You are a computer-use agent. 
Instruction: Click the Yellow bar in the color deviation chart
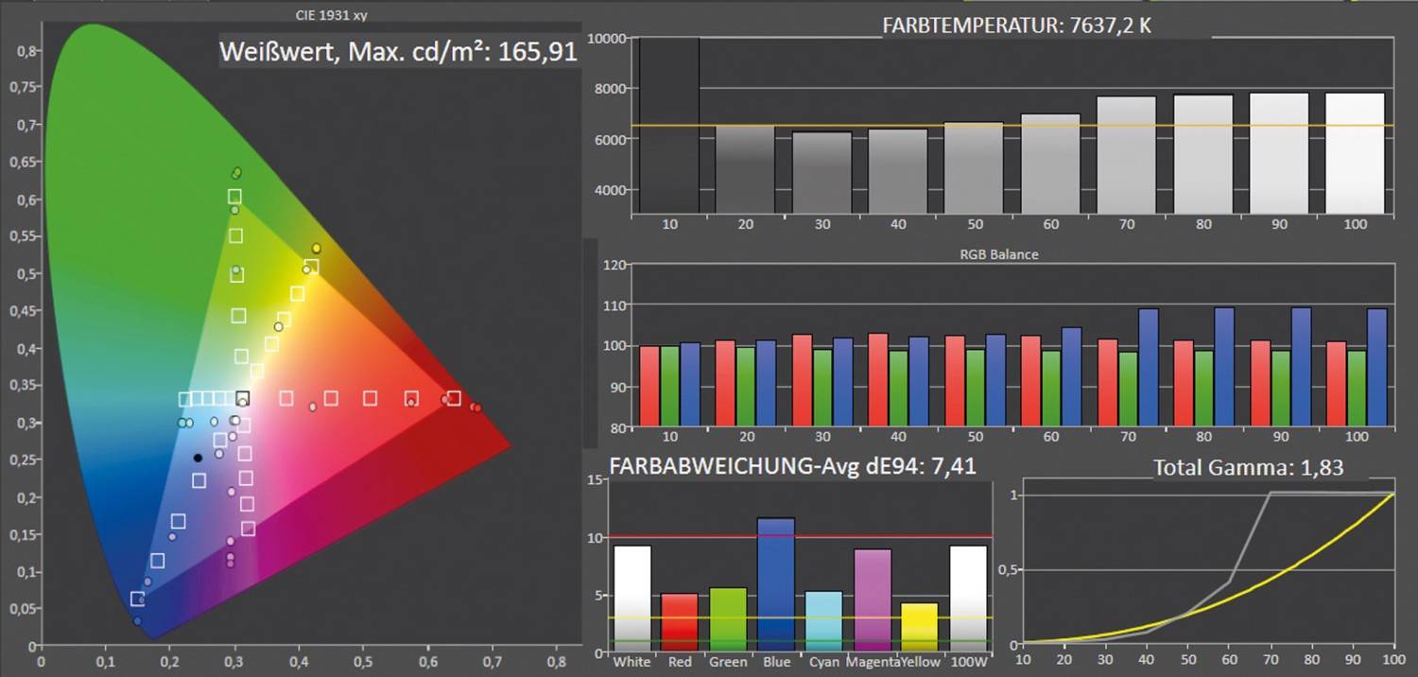pos(920,624)
